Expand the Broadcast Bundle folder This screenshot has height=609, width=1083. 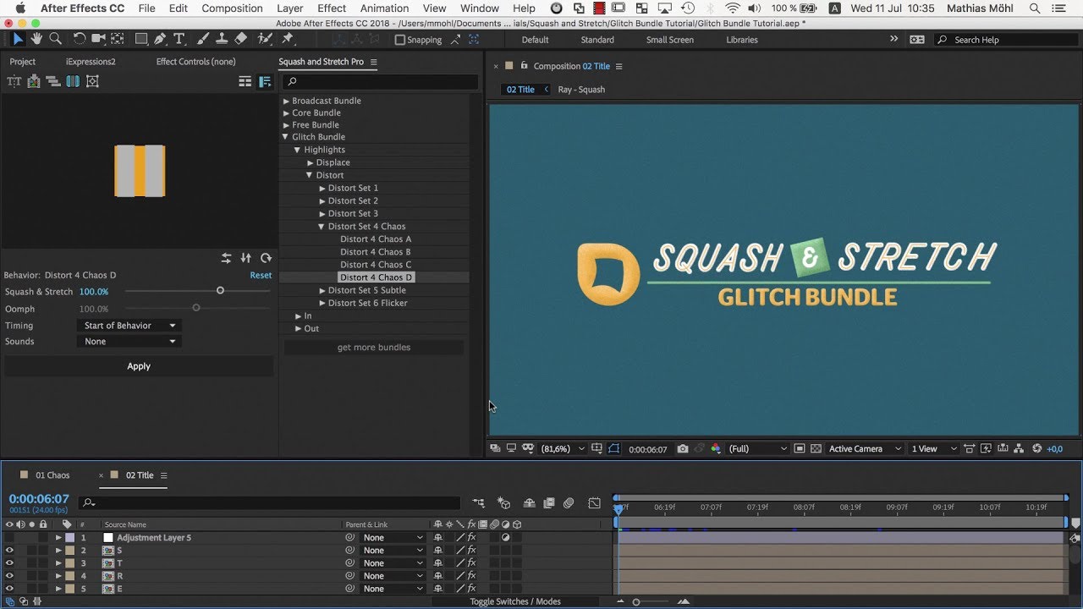coord(286,101)
